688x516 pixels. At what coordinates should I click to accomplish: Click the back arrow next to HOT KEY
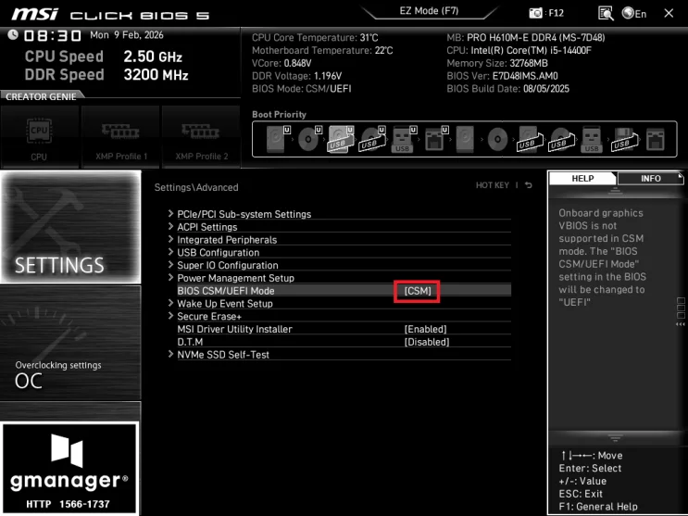529,185
